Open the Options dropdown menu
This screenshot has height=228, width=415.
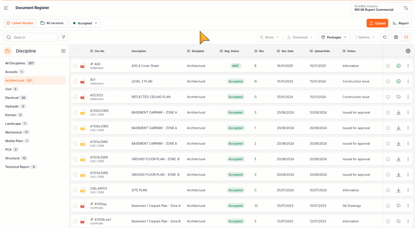tap(365, 37)
